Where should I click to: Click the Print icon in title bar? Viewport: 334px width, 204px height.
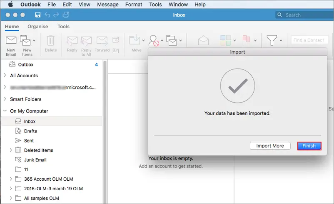(66, 15)
